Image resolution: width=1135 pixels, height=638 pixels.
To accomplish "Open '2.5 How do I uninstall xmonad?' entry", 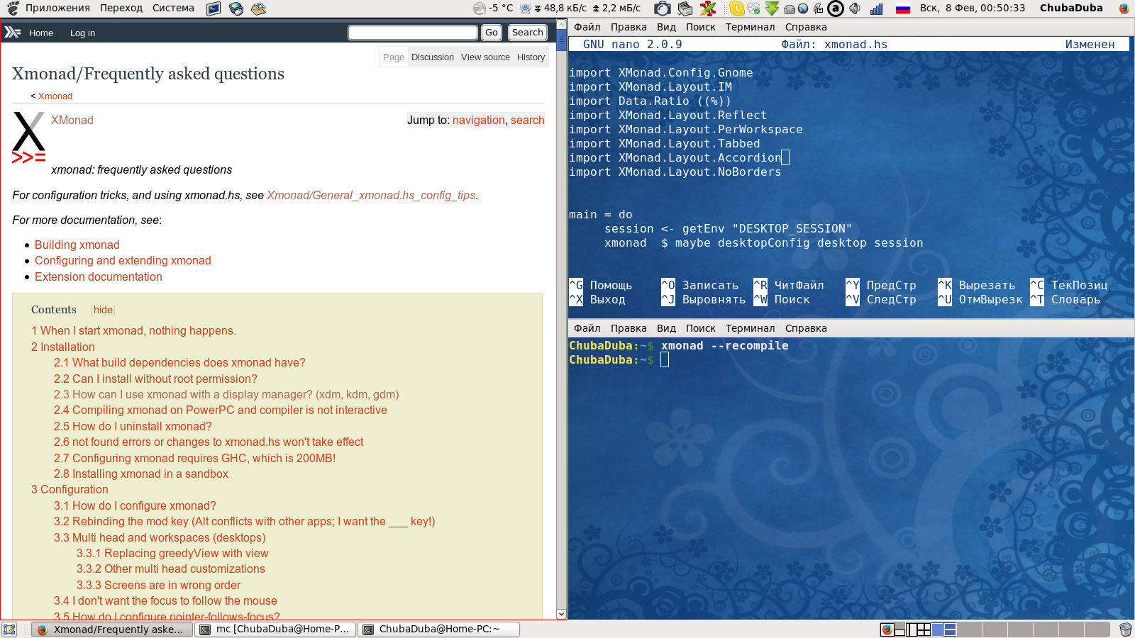I will 133,427.
